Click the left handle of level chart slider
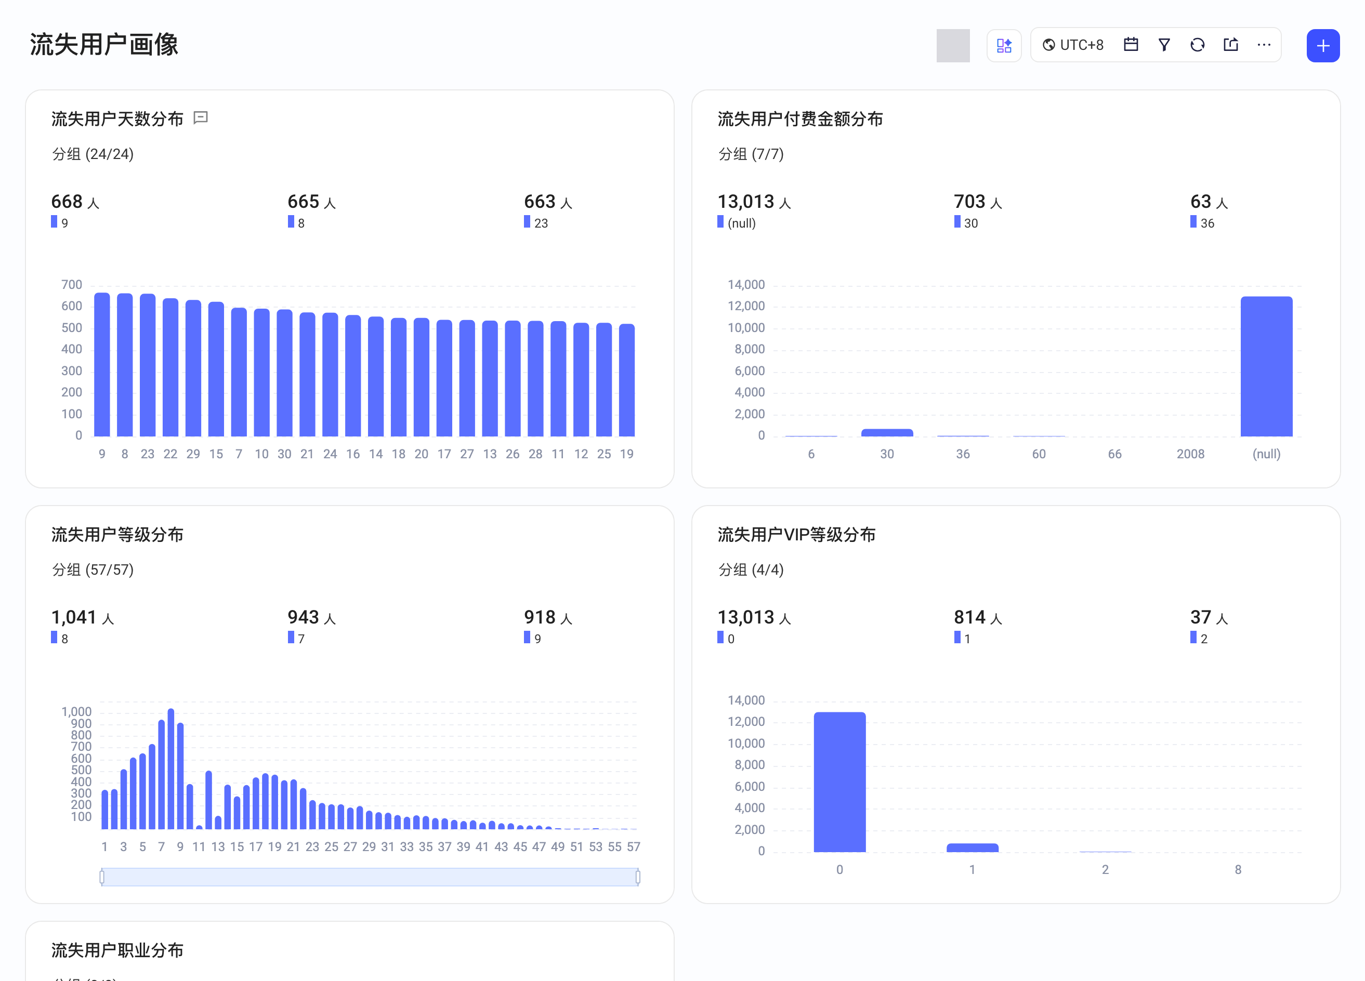The width and height of the screenshot is (1365, 981). click(x=102, y=877)
